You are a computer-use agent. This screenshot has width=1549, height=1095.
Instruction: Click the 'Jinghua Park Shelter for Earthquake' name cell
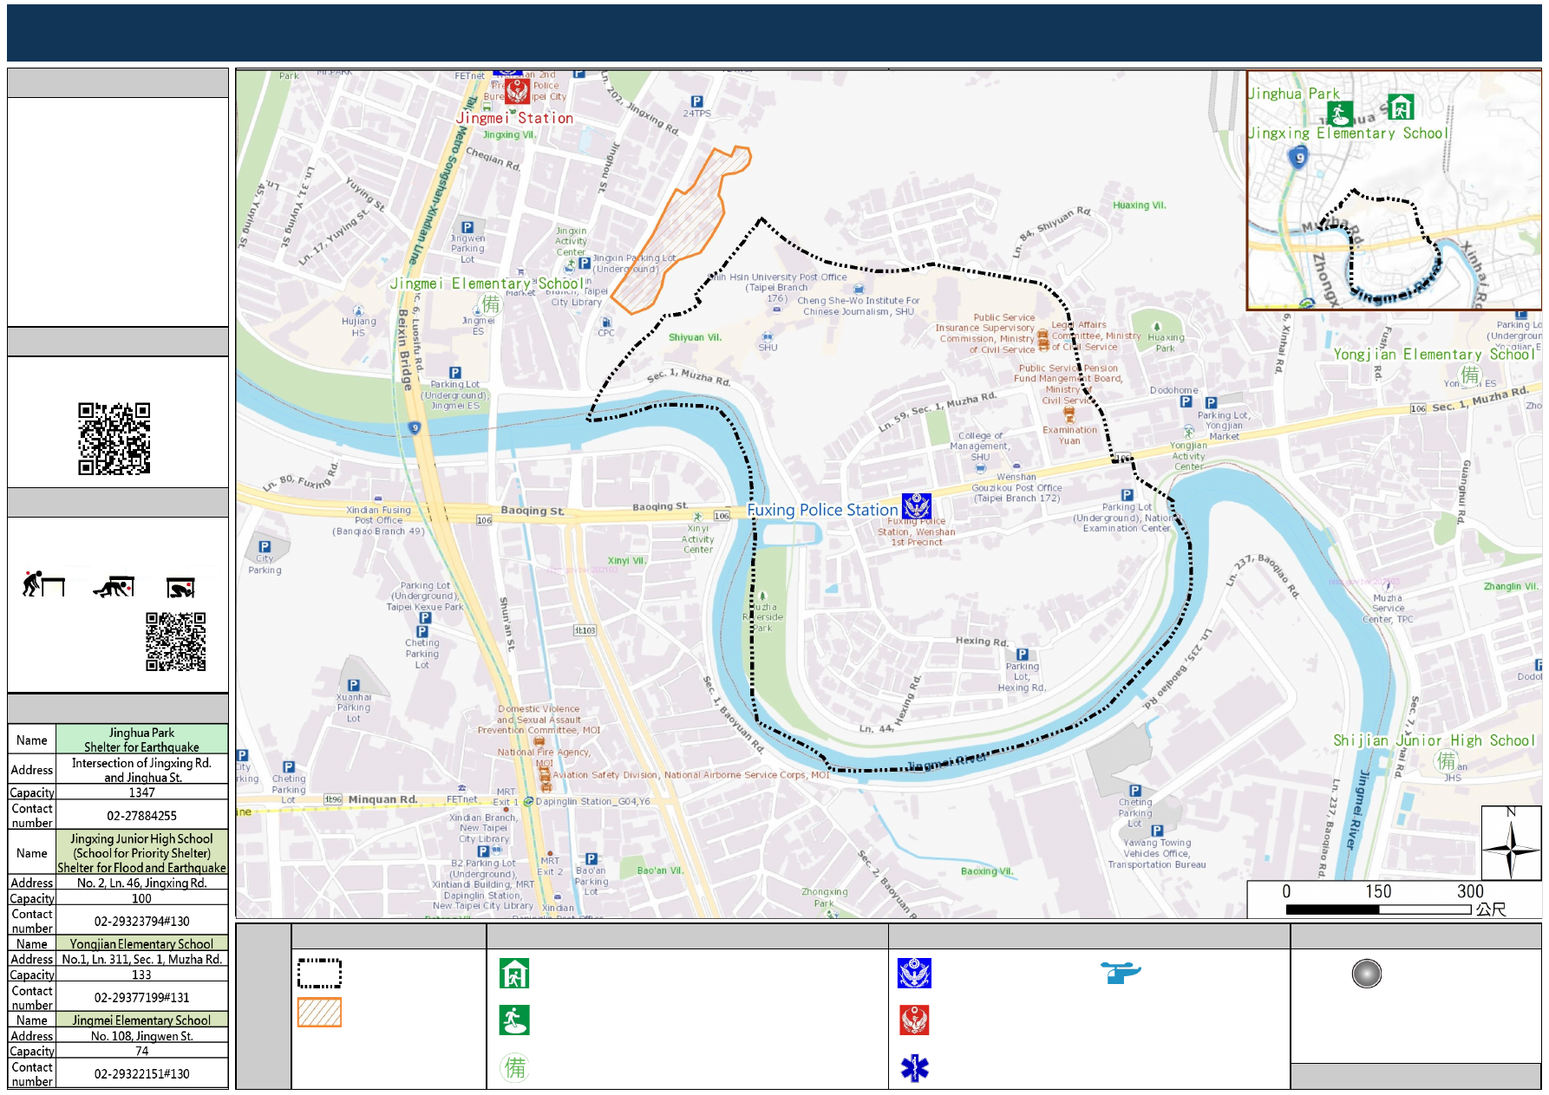[141, 740]
